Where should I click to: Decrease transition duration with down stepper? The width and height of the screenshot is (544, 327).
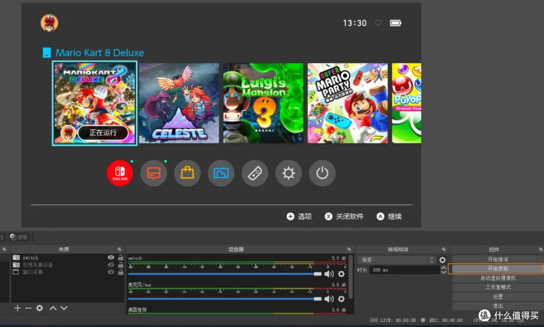pos(443,272)
